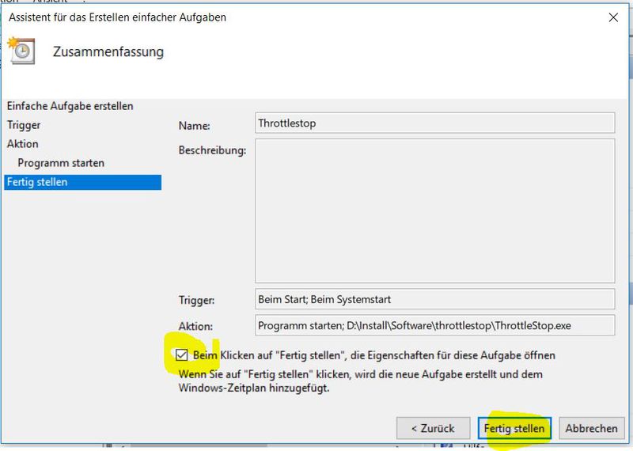The height and width of the screenshot is (451, 633).
Task: Click the Beschreibung: label
Action: pos(212,150)
